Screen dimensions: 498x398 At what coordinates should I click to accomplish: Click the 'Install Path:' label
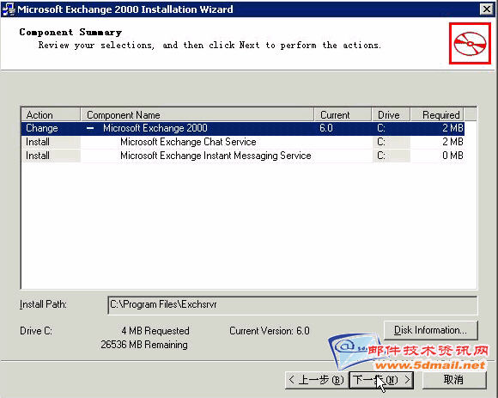(x=43, y=304)
